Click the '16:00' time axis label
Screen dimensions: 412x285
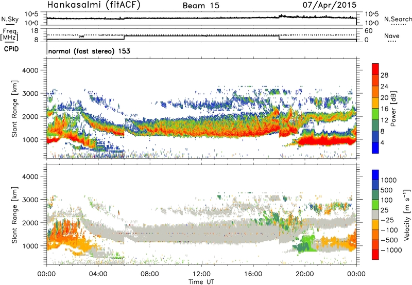pyautogui.click(x=253, y=274)
